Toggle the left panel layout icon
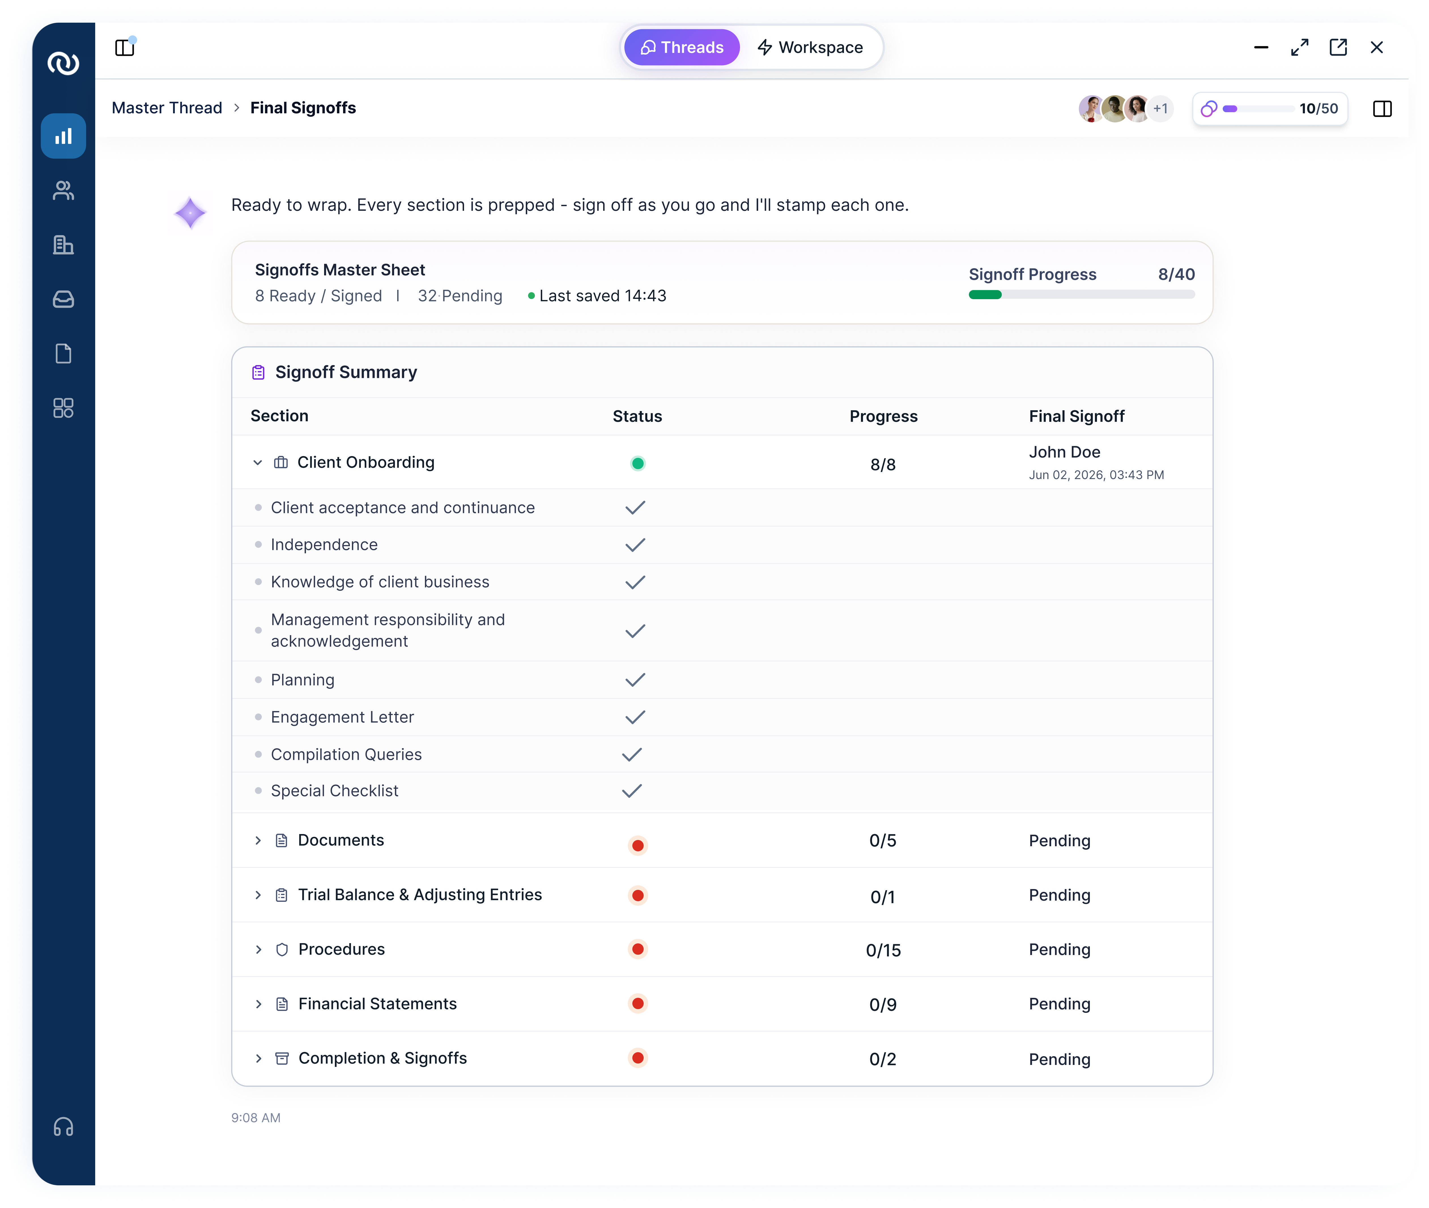The image size is (1429, 1208). click(125, 47)
